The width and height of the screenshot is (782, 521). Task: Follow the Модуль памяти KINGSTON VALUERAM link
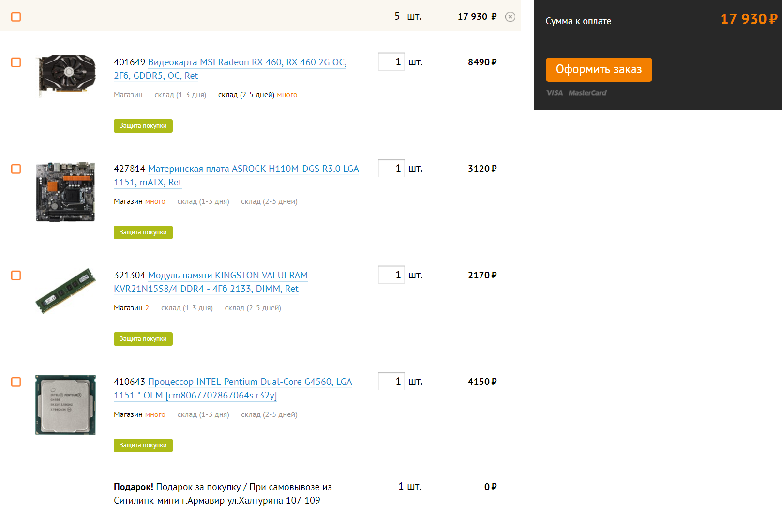click(227, 276)
